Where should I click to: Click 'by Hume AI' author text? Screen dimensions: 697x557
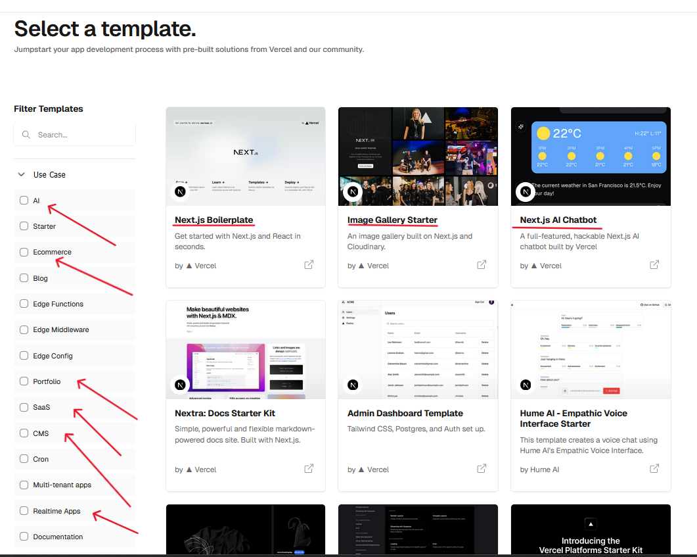pyautogui.click(x=539, y=470)
